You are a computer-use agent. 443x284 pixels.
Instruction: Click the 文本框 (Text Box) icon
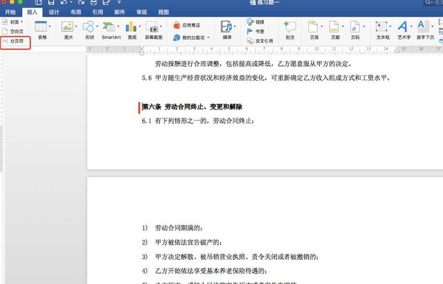tap(381, 26)
